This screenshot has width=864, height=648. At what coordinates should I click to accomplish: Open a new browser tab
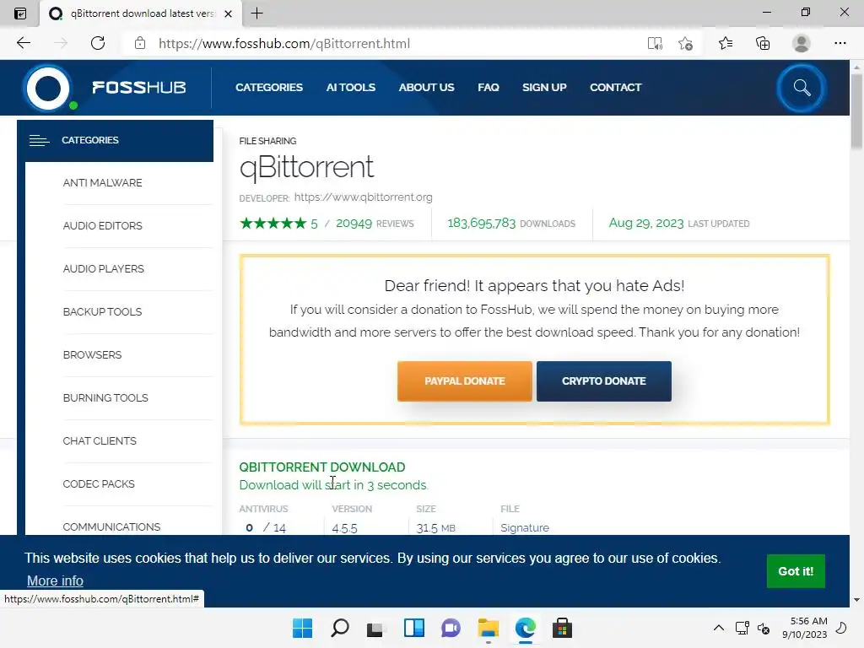[x=256, y=13]
